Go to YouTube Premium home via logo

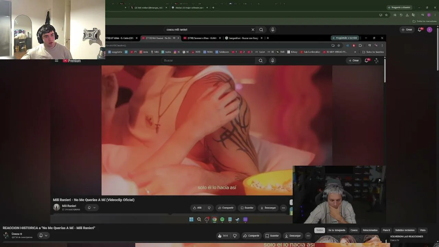click(72, 61)
